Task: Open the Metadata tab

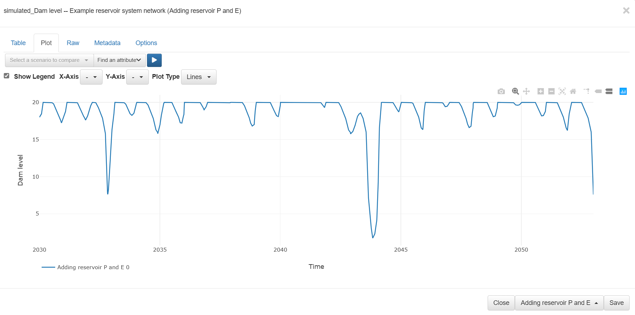Action: coord(107,43)
